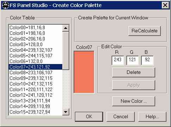Screen dimensions: 171x127
Task: Click the color list scroll up arrow
Action: tap(66, 28)
